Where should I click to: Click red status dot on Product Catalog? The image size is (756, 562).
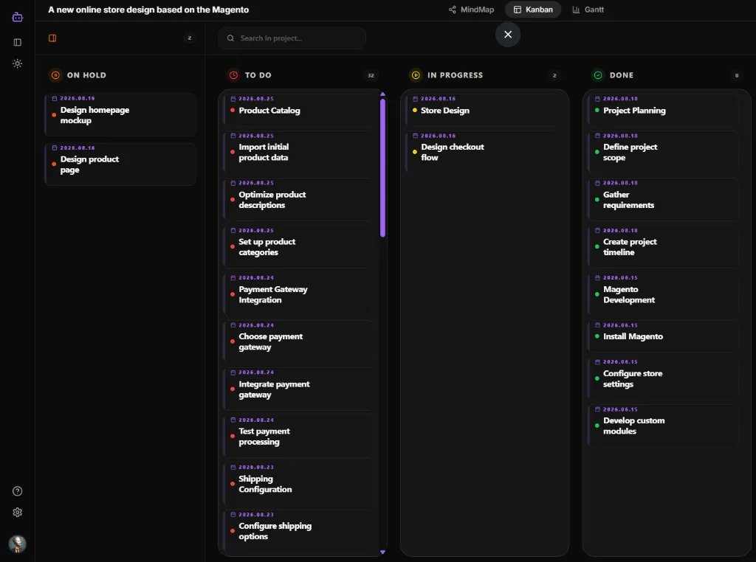[233, 111]
